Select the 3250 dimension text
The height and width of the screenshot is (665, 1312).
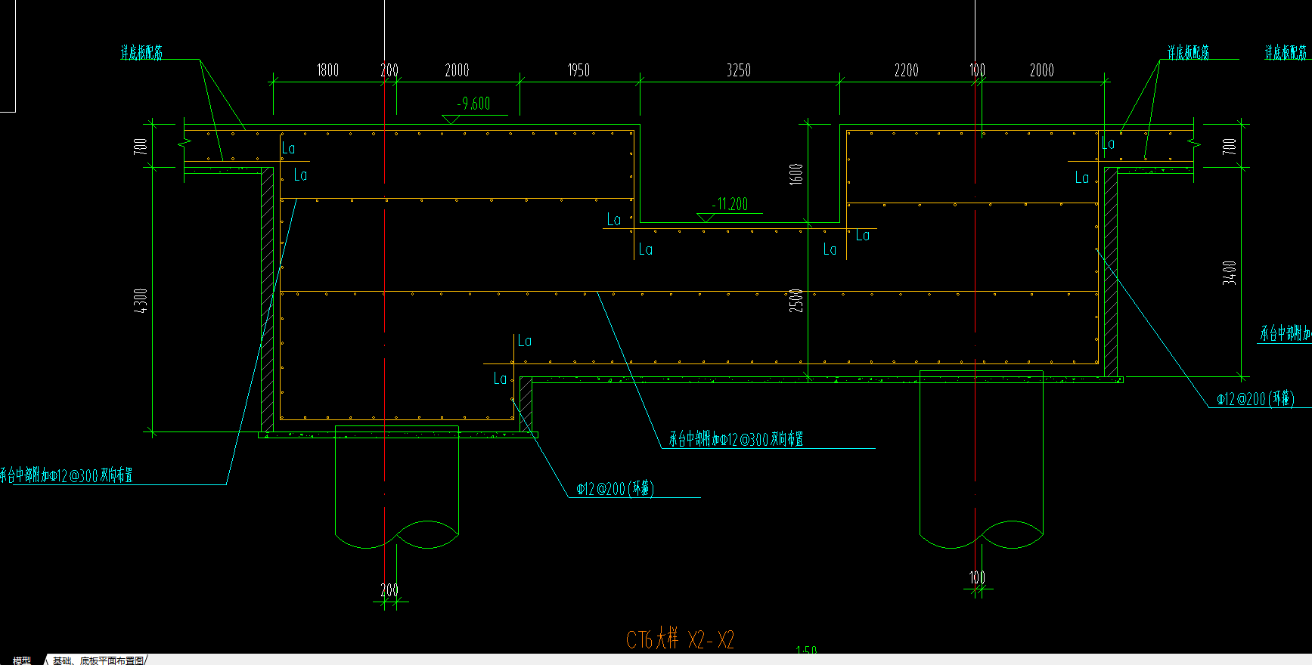739,70
